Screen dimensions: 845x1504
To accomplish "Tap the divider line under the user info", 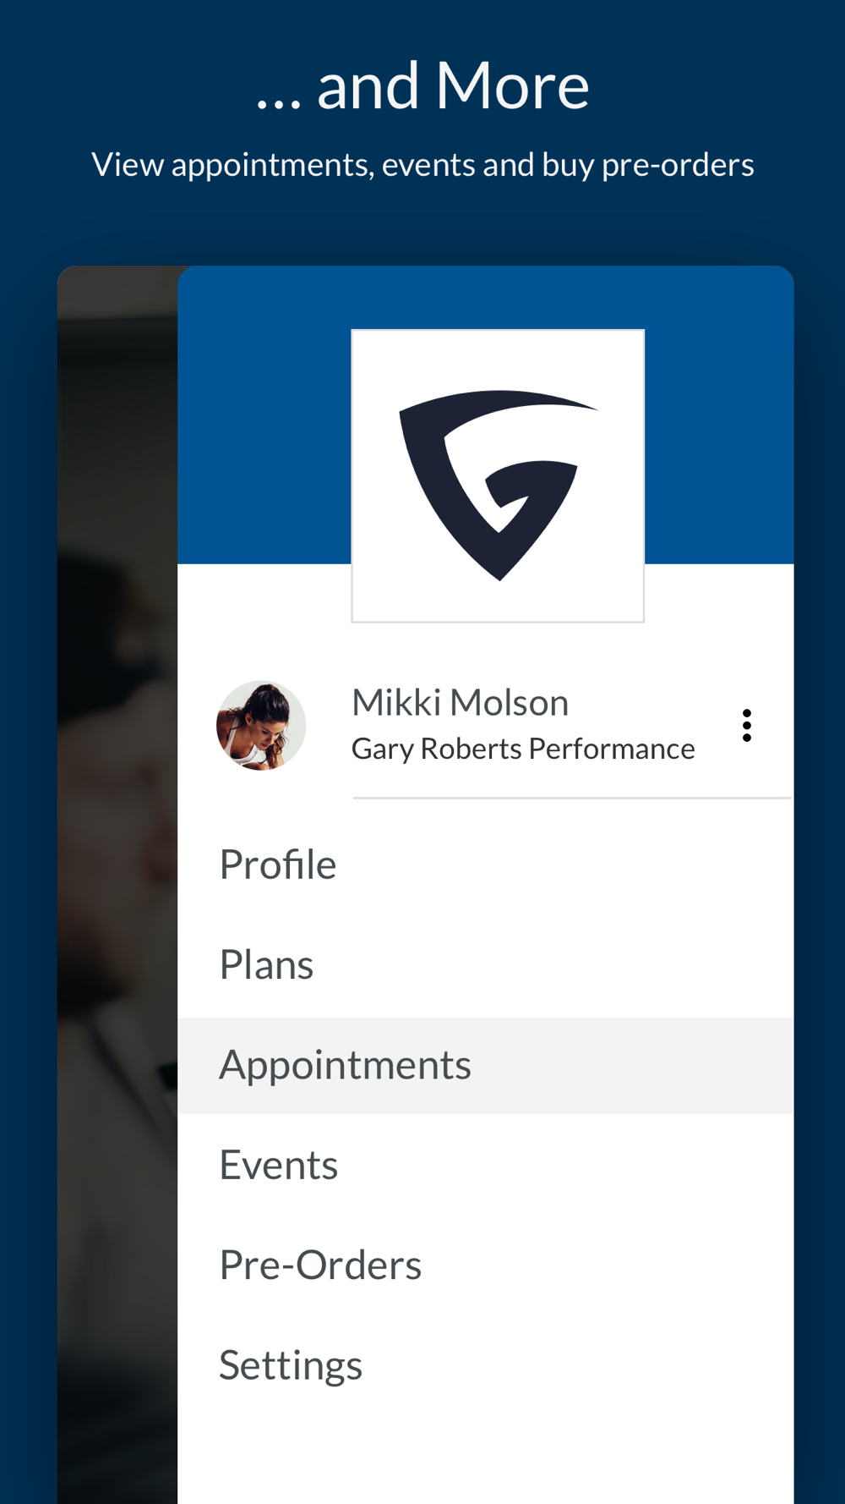I will 572,798.
